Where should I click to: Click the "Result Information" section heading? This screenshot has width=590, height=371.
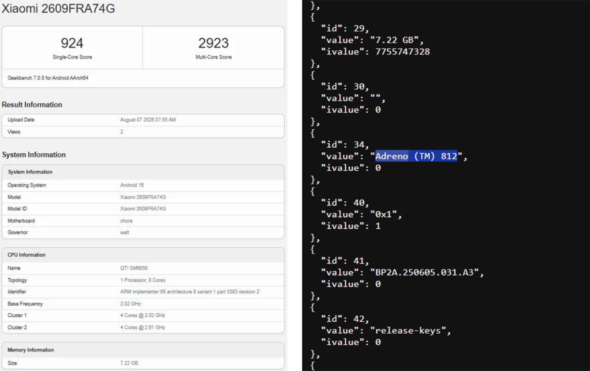tap(32, 105)
